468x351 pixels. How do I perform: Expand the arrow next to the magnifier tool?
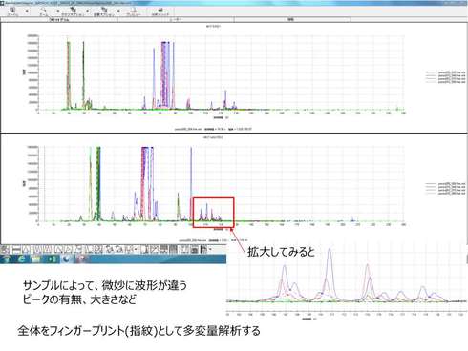(x=57, y=11)
